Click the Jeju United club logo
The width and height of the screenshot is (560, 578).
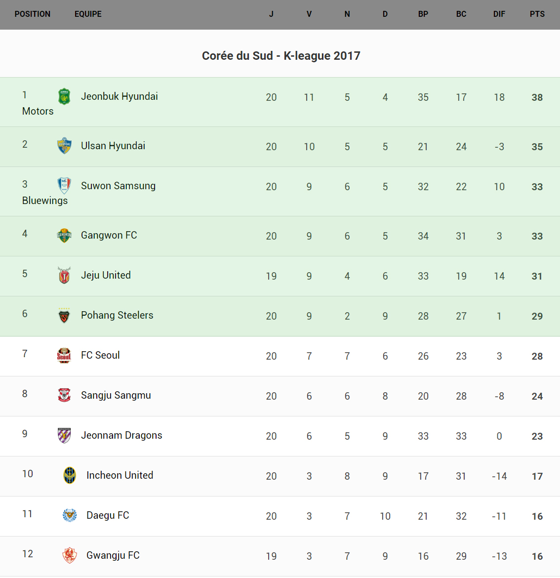[64, 276]
